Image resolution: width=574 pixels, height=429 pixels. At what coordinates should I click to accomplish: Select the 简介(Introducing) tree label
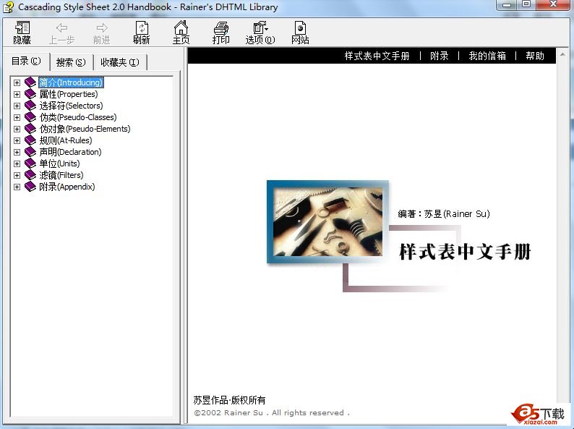point(71,82)
